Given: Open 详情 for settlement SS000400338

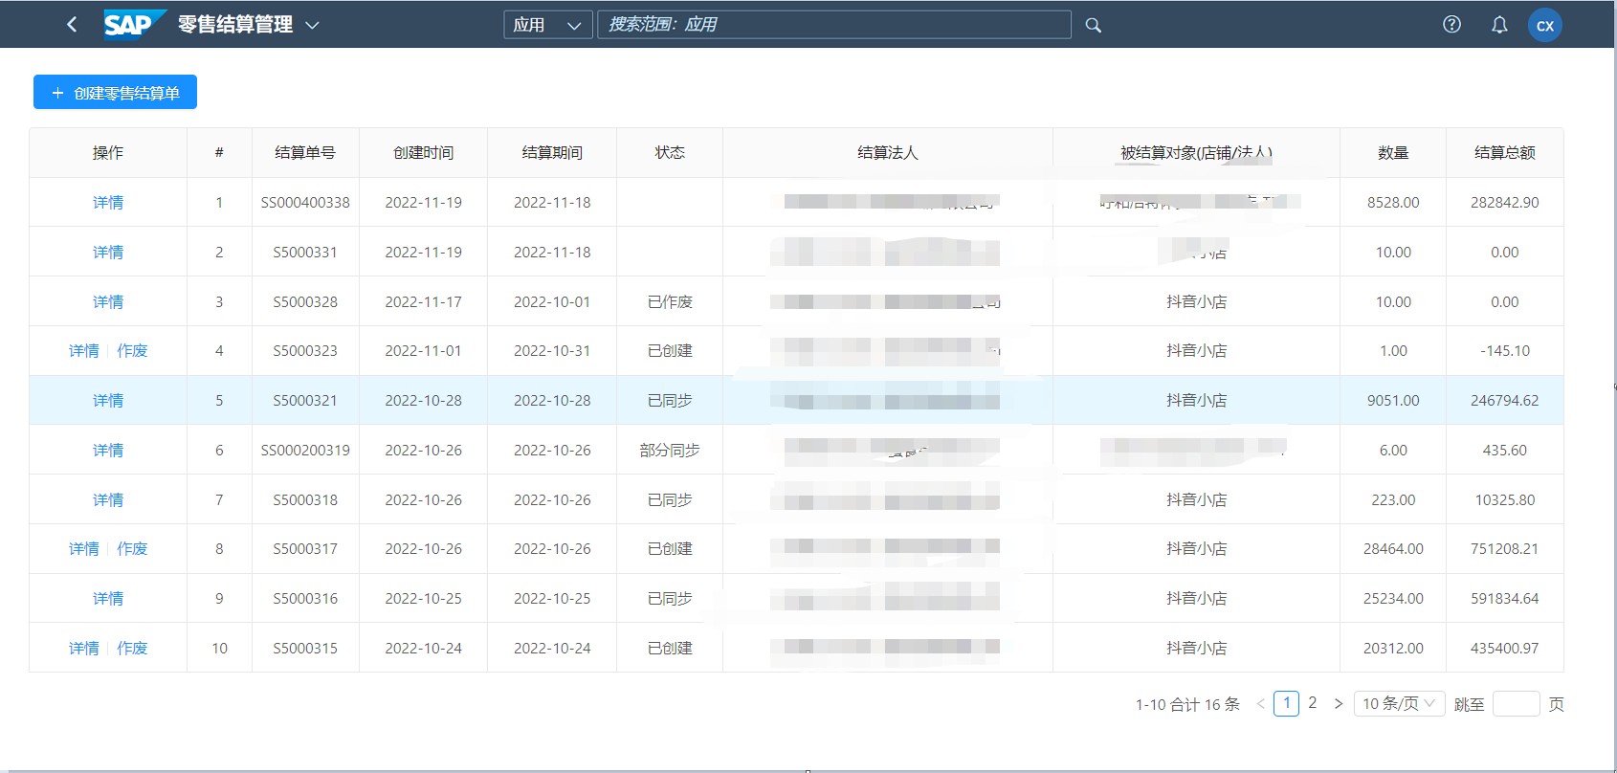Looking at the screenshot, I should tap(108, 203).
